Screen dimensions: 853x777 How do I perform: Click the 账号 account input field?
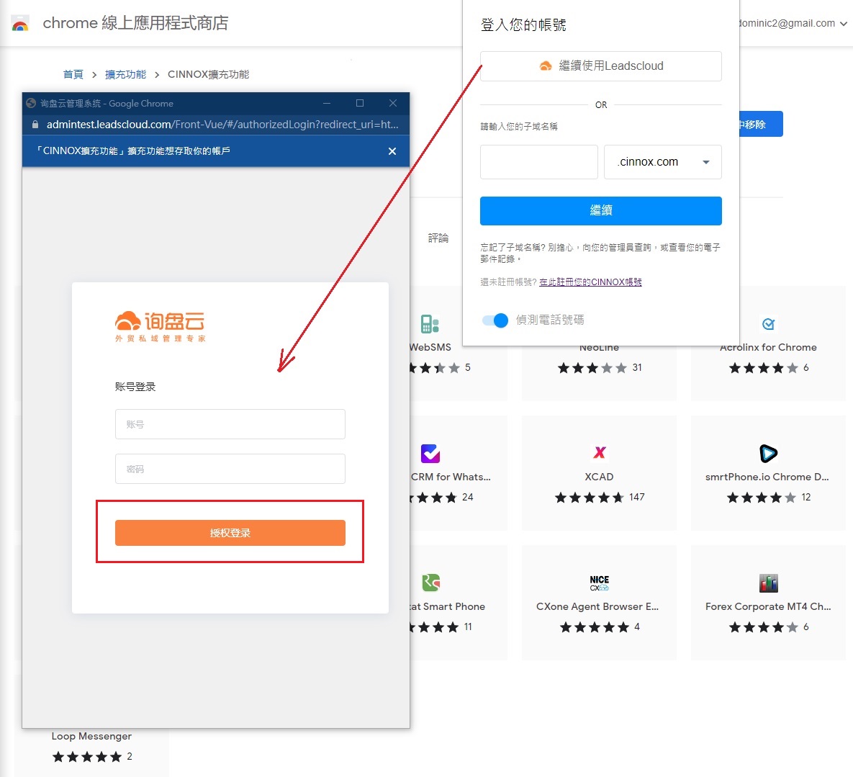tap(230, 424)
